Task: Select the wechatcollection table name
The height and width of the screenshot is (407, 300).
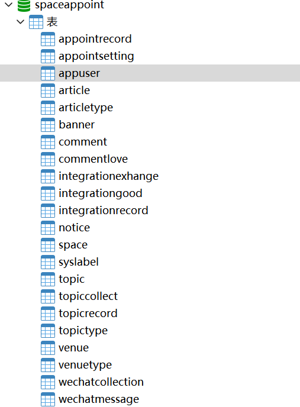Action: click(x=101, y=382)
